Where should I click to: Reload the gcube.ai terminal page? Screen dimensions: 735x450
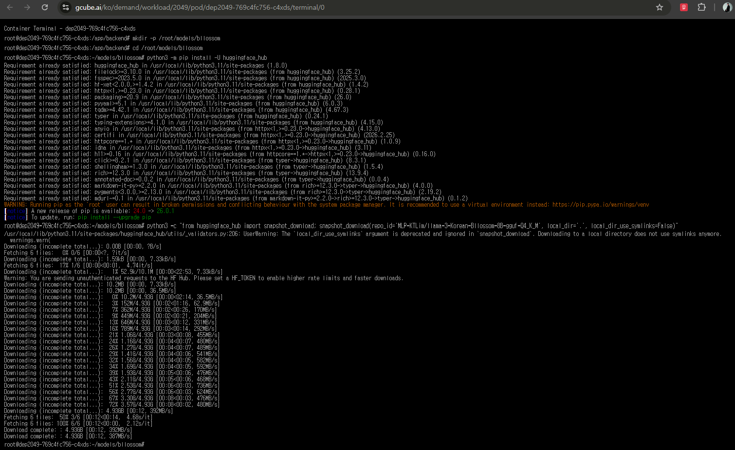click(x=45, y=7)
